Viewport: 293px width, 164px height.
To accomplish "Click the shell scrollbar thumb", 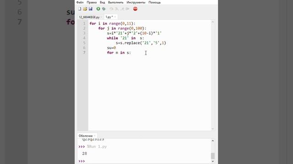I will tap(212, 156).
